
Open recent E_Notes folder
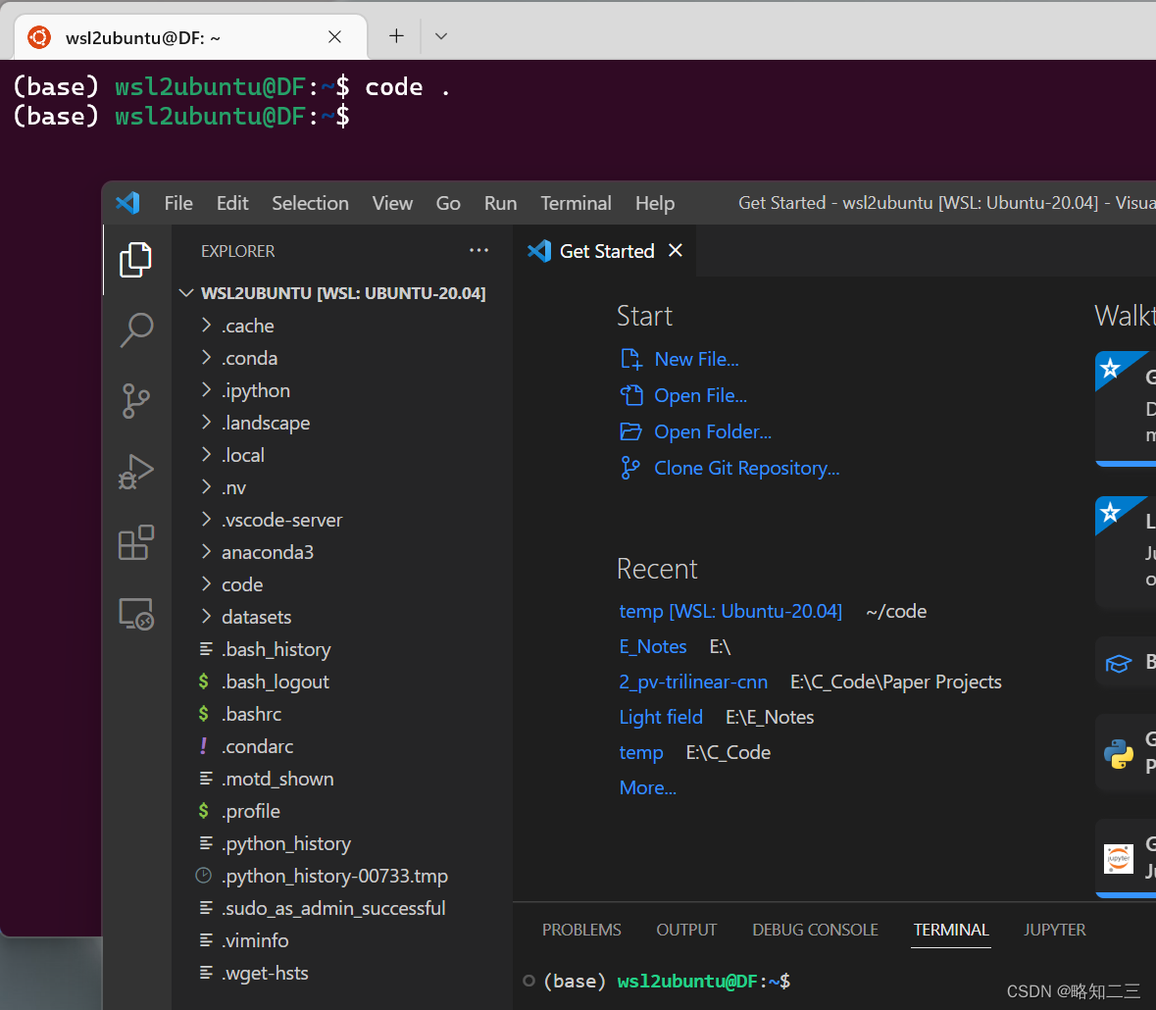(653, 646)
